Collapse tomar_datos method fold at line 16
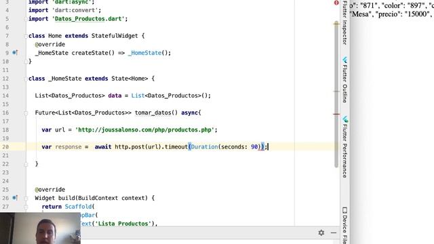This screenshot has height=244, width=434. coord(26,113)
